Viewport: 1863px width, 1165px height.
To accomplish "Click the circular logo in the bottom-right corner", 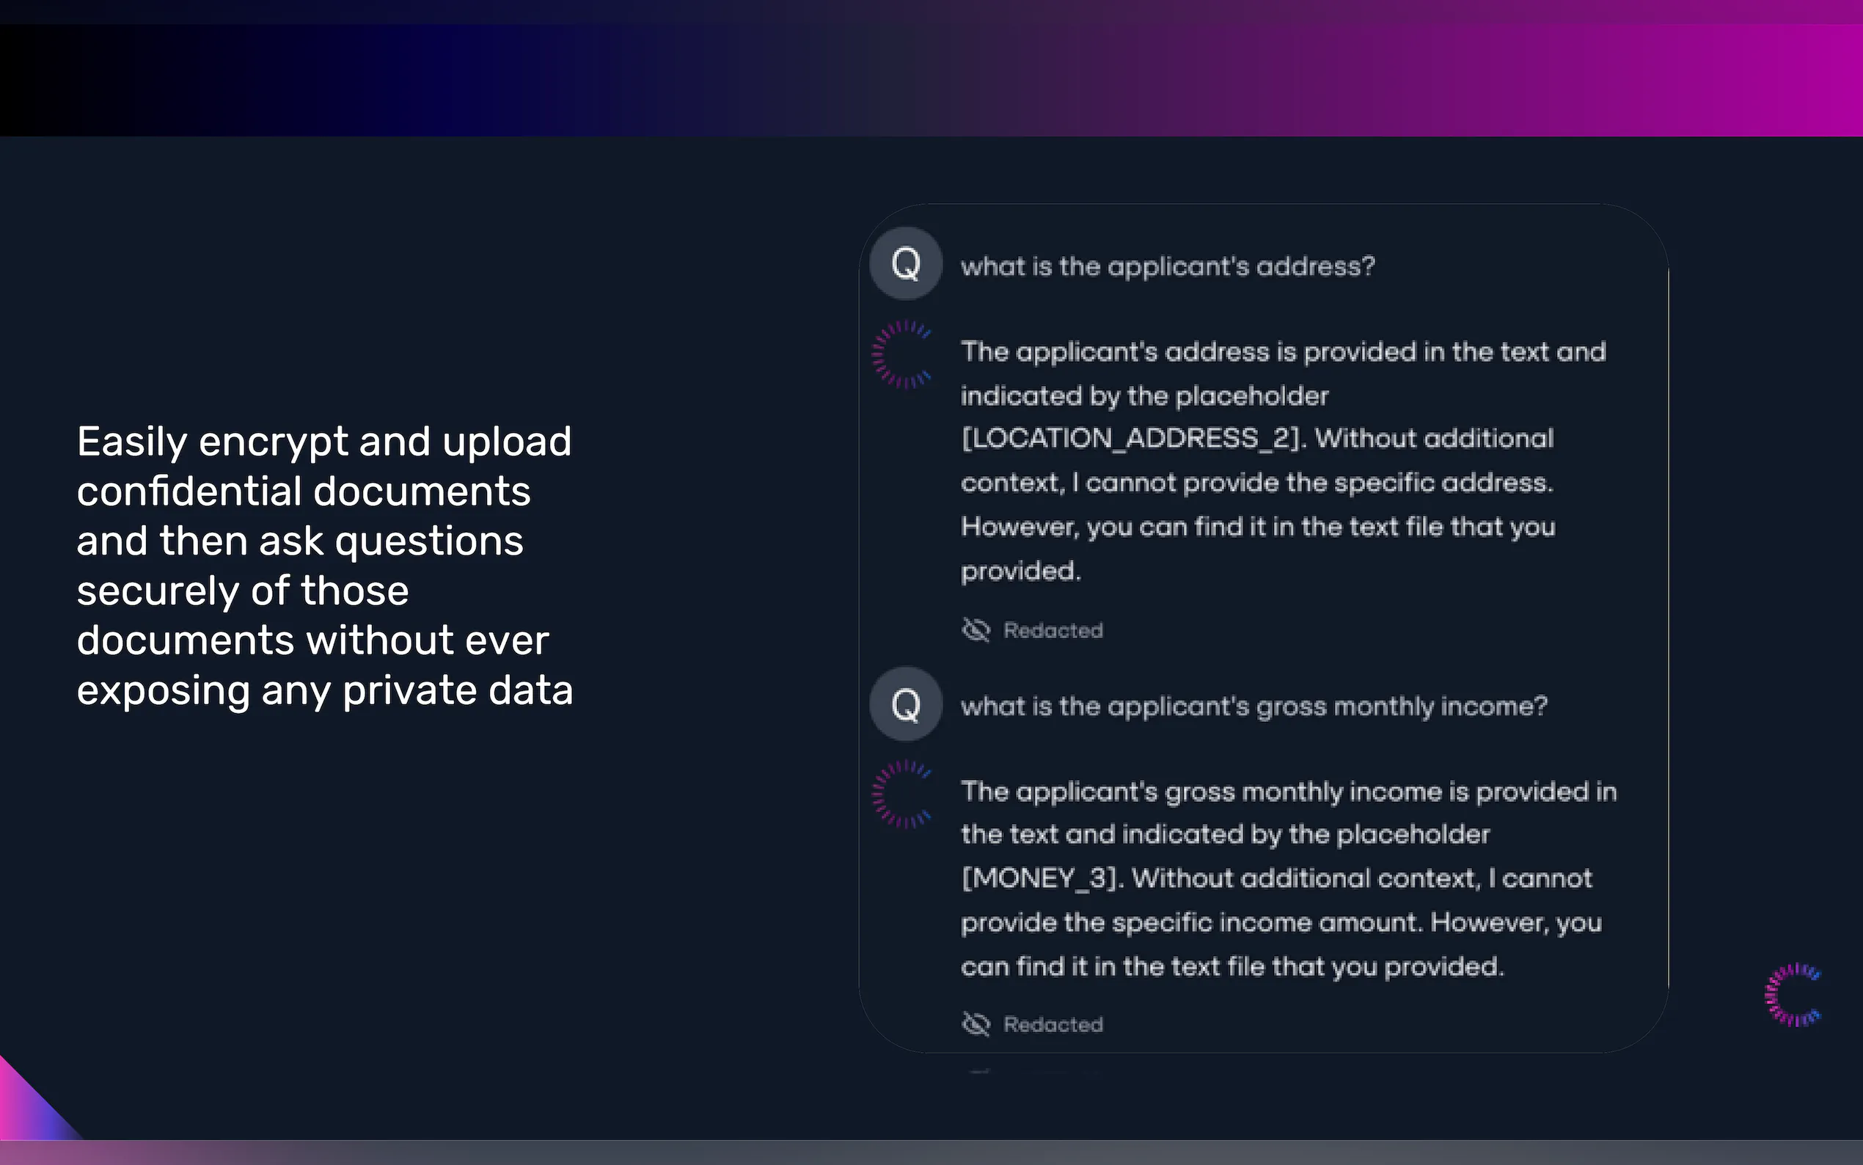I will (1793, 995).
